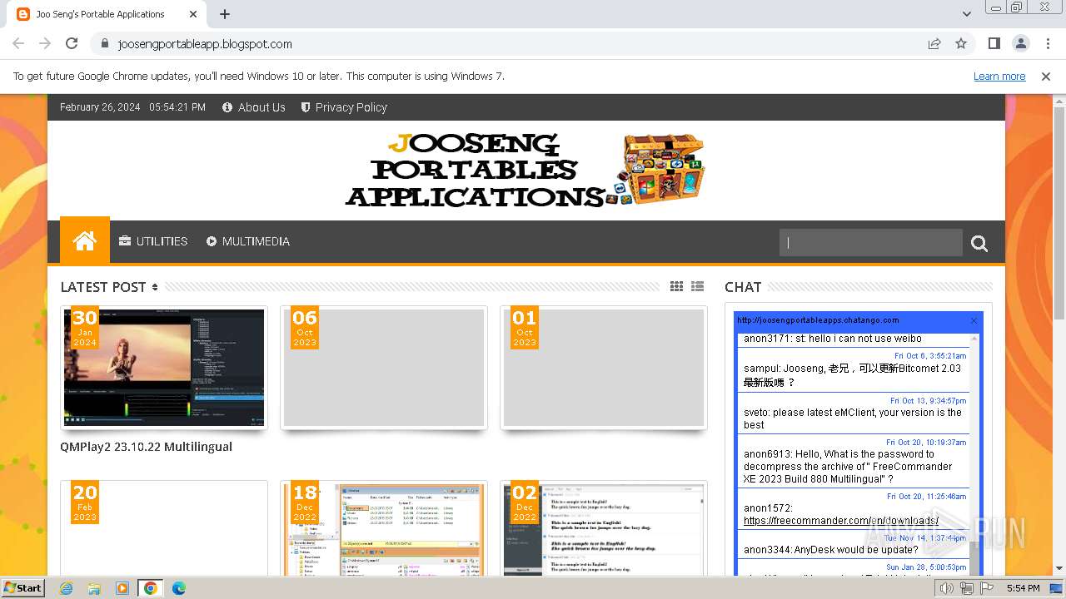Click the Jooseng Portables Applications logo

click(526, 171)
